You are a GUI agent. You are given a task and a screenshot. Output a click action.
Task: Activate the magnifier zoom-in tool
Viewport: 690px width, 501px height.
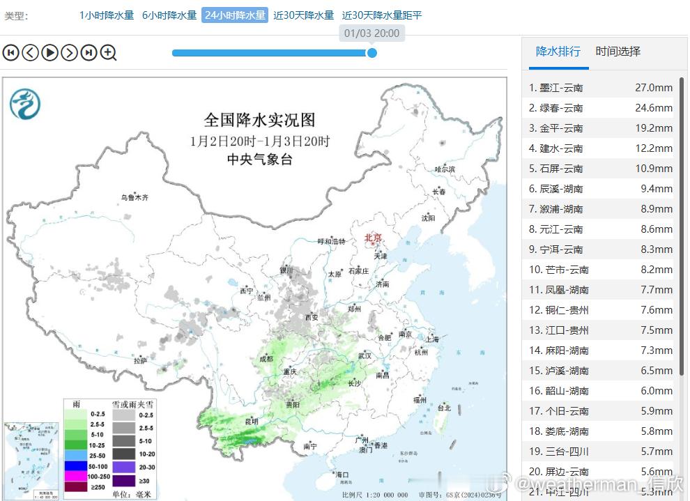109,52
